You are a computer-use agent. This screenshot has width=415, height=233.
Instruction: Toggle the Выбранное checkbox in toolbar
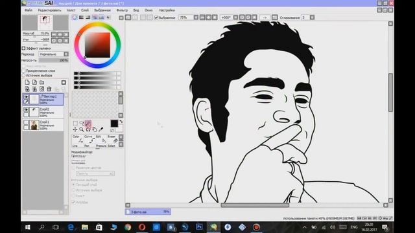coord(156,17)
